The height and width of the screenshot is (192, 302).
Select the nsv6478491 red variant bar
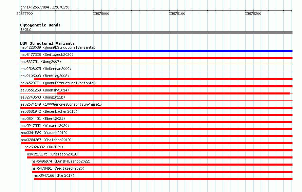(x=162, y=172)
